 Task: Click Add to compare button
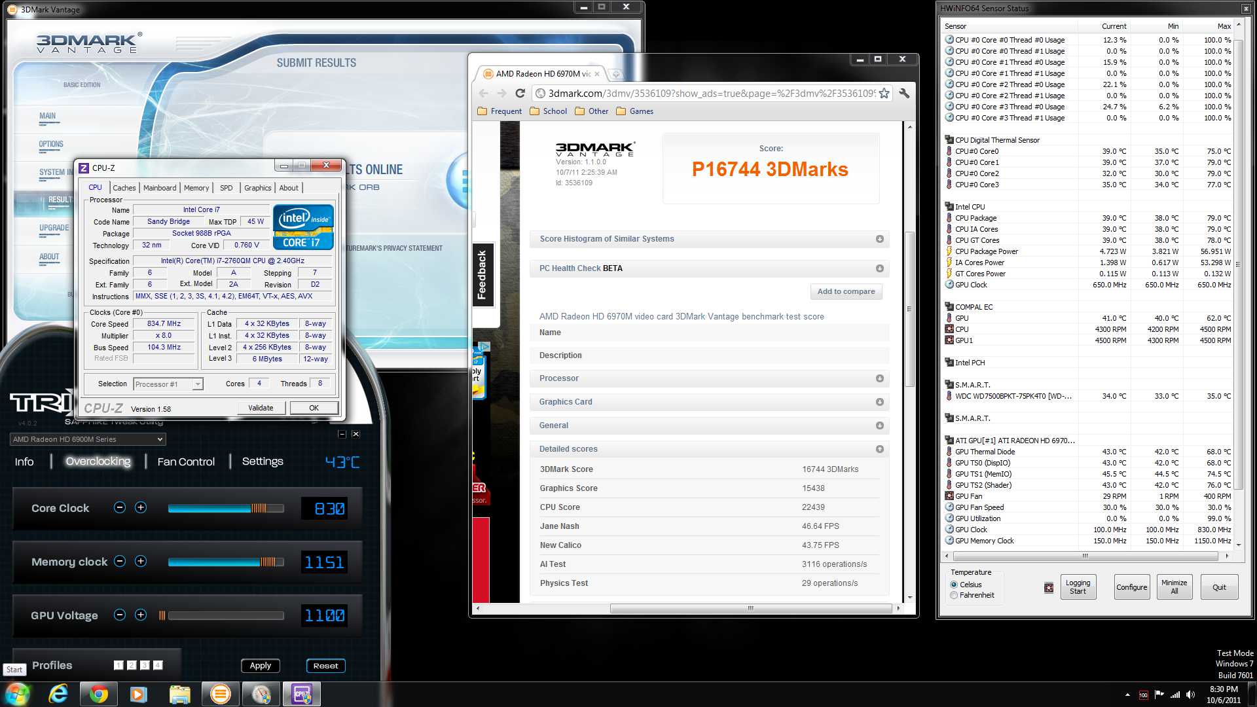(x=846, y=291)
